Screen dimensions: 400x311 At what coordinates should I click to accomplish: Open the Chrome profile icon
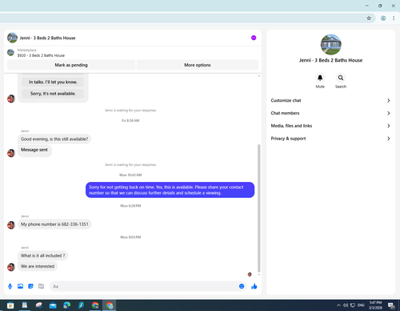click(383, 18)
